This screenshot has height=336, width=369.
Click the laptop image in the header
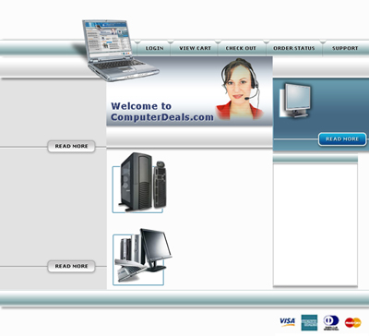(x=120, y=51)
